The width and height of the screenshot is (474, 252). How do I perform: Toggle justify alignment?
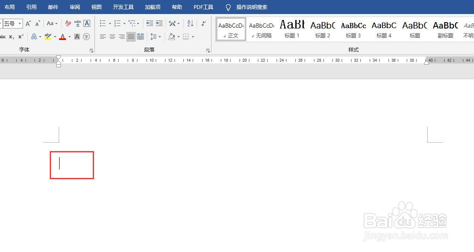(131, 37)
